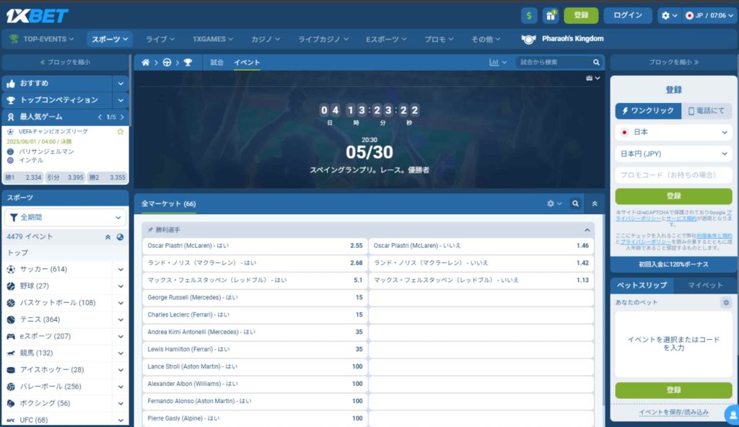The image size is (739, 427).
Task: Bet Oscar Piastri はい at 2.55
Action: click(255, 246)
